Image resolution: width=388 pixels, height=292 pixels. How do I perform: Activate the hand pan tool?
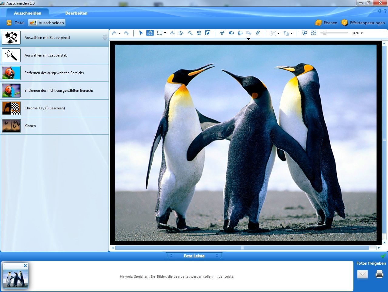point(150,33)
